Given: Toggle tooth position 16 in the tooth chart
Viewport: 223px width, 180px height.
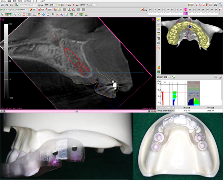Looking at the screenshot, I should (x=159, y=10).
